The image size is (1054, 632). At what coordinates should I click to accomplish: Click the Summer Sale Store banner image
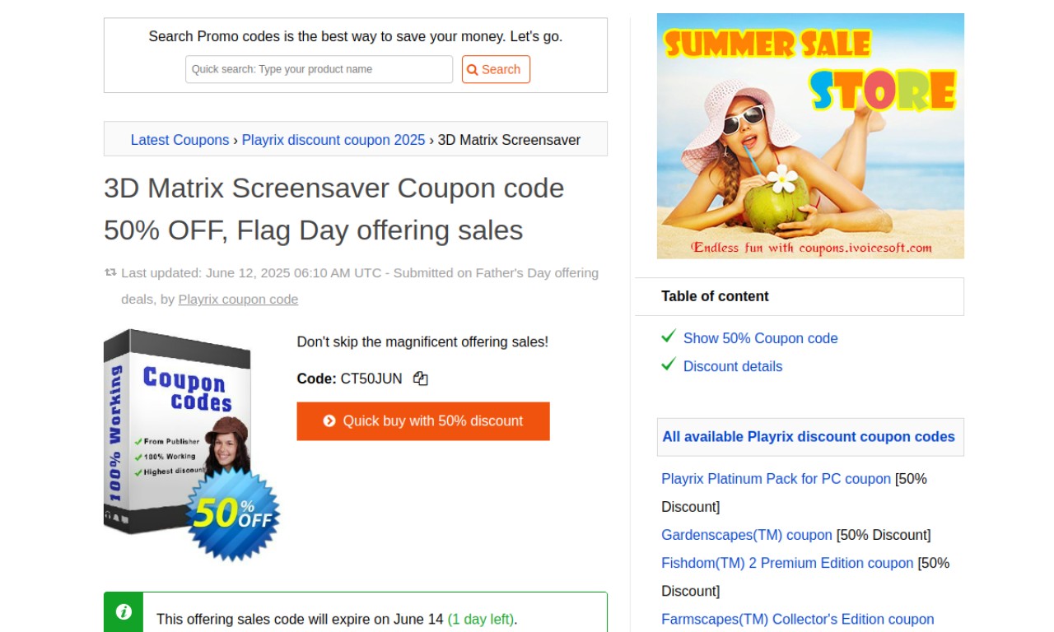point(810,136)
